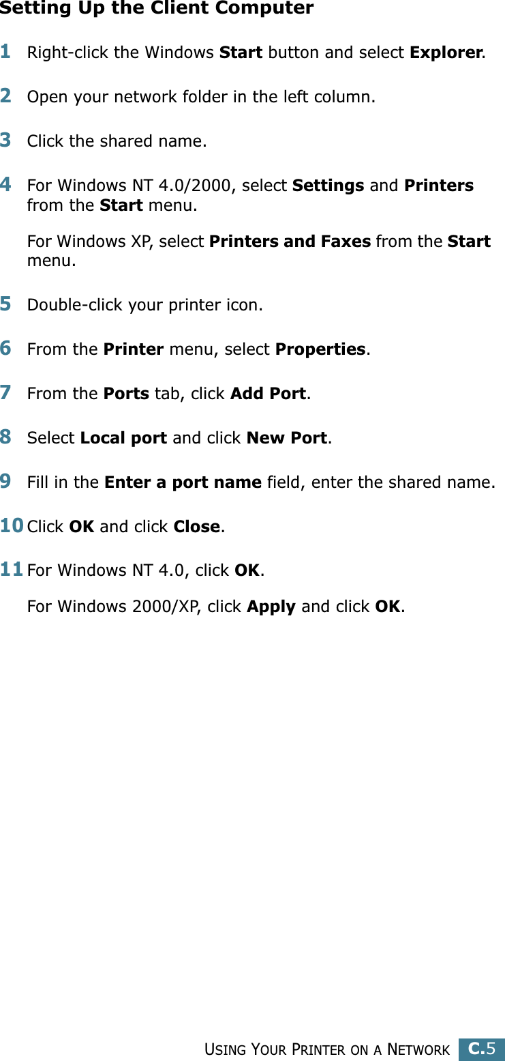Click the bold word 'Apply' in step 11
Image resolution: width=505 pixels, height=1061 pixels.
click(271, 607)
